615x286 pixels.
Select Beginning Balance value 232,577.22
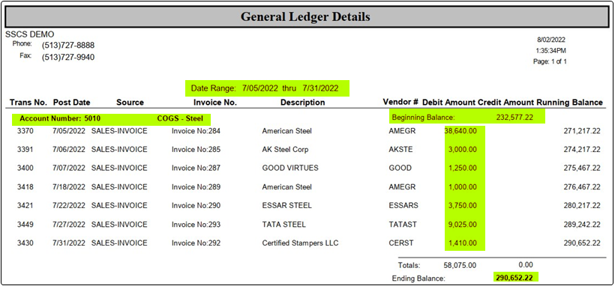514,117
